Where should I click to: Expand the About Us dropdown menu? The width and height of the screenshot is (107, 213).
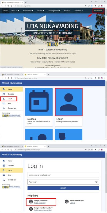coord(15,11)
